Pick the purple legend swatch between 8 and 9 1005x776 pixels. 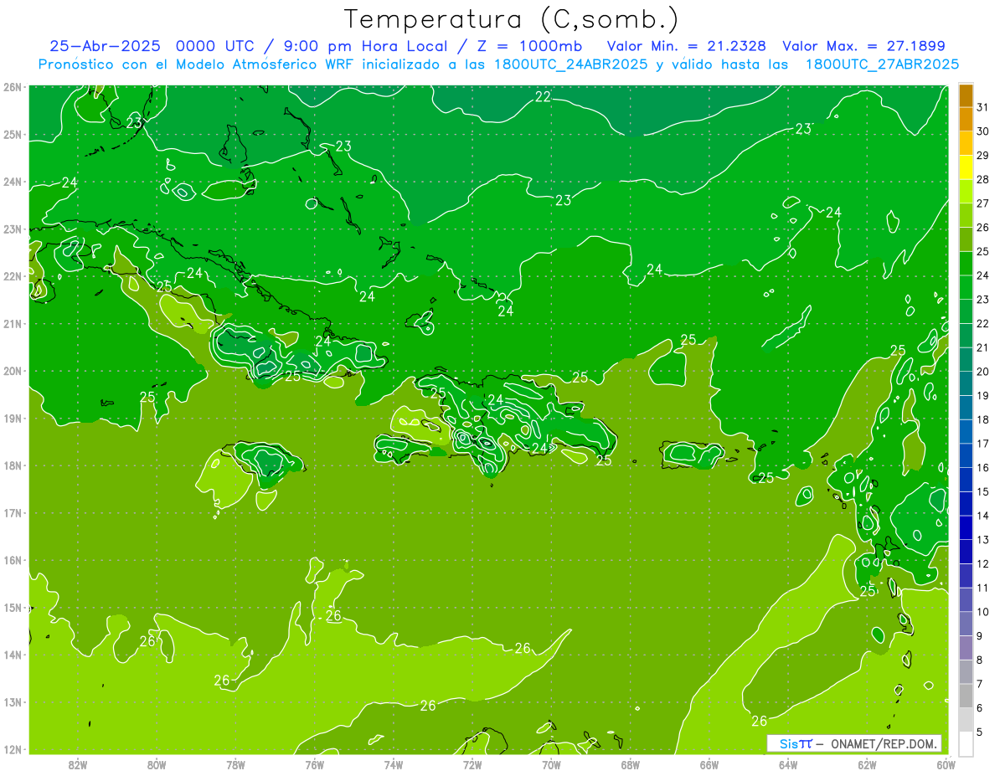point(966,647)
